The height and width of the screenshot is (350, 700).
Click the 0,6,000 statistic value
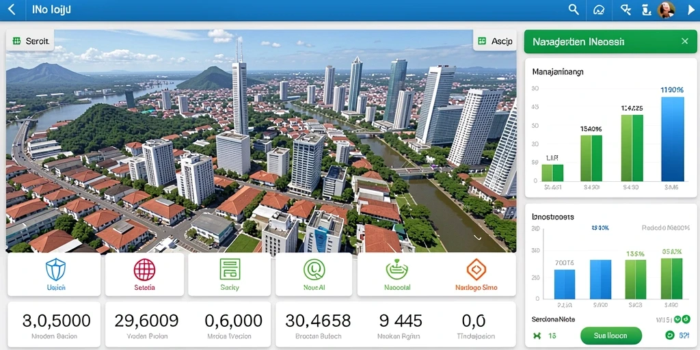point(234,321)
